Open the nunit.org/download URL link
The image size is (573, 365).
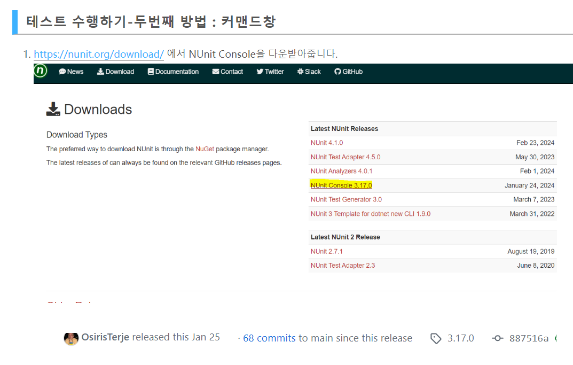pyautogui.click(x=99, y=55)
